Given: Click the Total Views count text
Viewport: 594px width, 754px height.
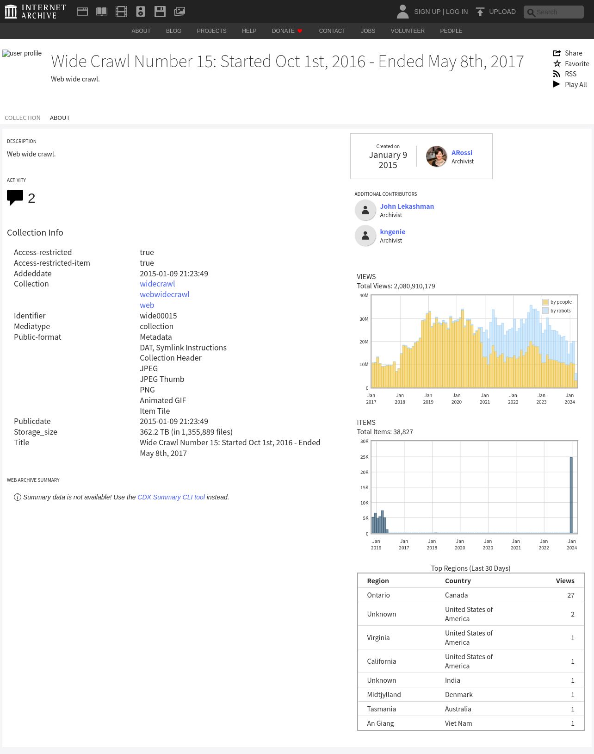Looking at the screenshot, I should click(396, 286).
